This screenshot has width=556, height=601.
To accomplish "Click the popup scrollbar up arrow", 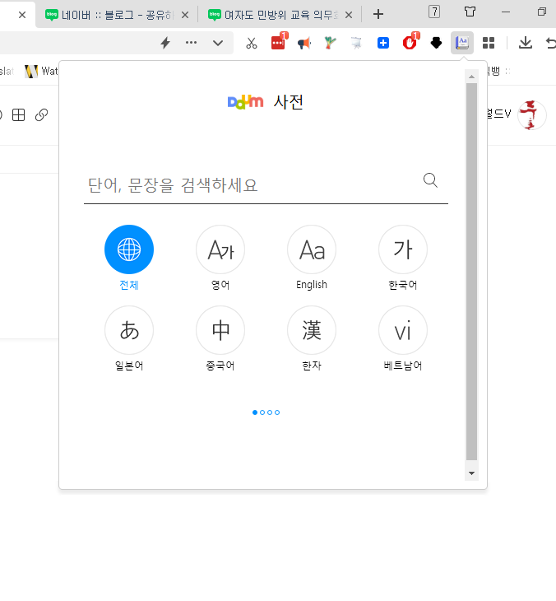I will (472, 77).
